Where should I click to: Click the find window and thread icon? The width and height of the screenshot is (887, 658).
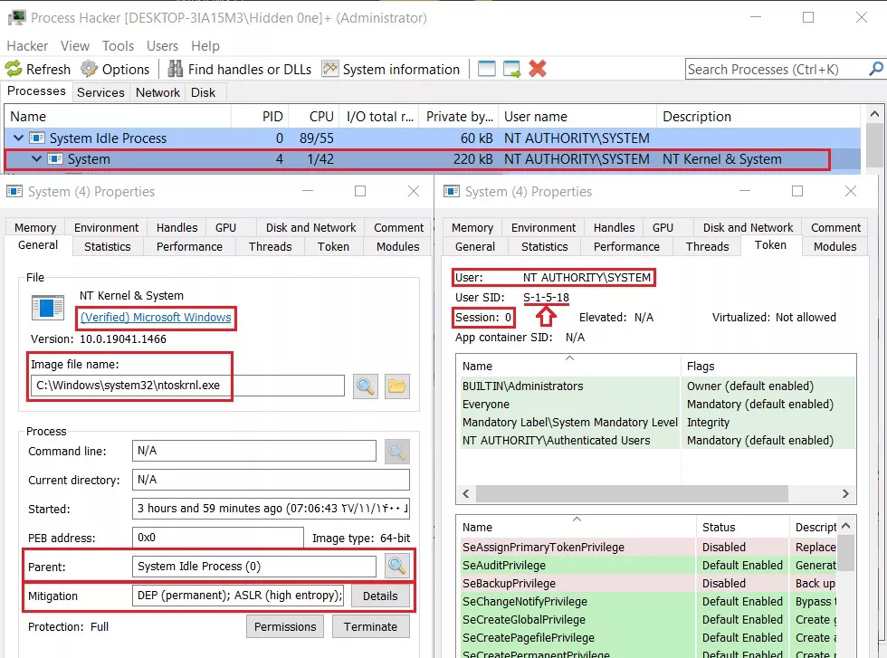(512, 69)
